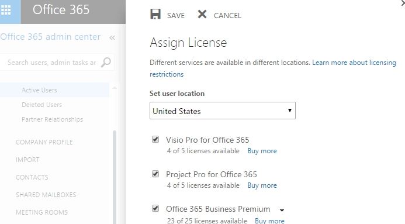Click the CANCEL label
The width and height of the screenshot is (405, 224).
click(x=227, y=16)
